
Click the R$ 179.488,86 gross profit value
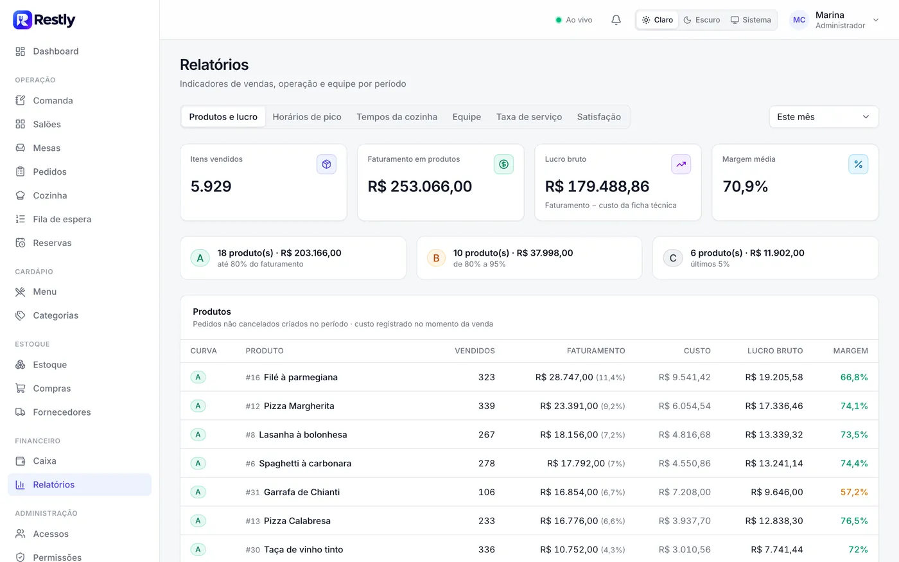[x=597, y=186]
